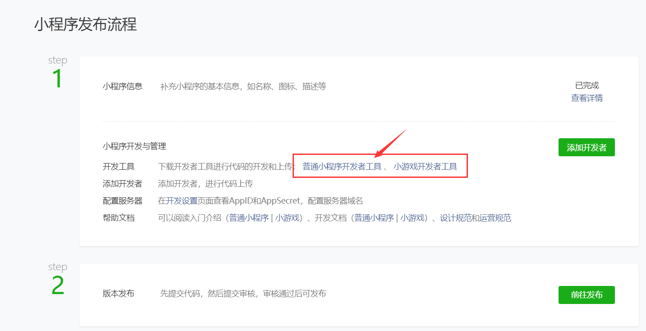
Task: Click the 版本发布 label
Action: point(119,294)
